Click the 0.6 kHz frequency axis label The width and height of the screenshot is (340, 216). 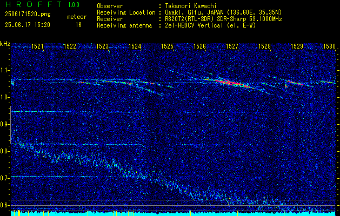tap(4, 205)
